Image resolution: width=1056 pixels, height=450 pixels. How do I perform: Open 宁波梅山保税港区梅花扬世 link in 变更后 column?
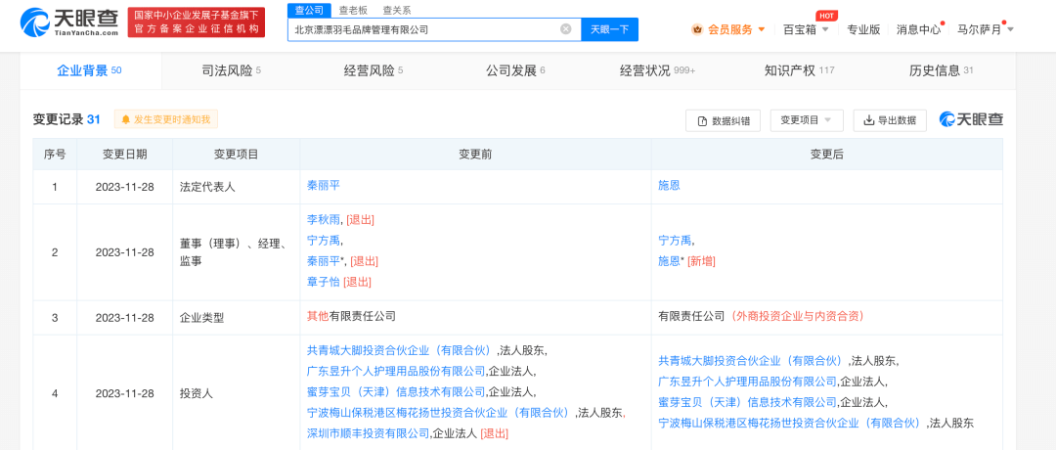(x=791, y=423)
